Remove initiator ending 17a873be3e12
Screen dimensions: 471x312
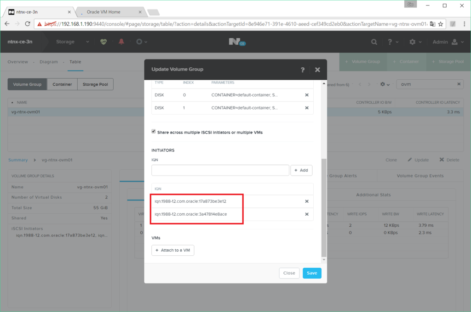pyautogui.click(x=307, y=201)
